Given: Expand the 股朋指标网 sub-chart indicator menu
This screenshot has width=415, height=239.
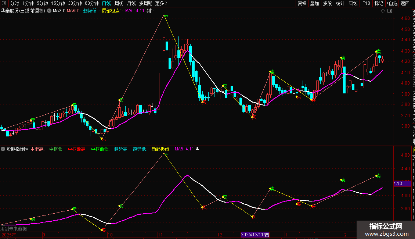Looking at the screenshot, I should pos(3,149).
